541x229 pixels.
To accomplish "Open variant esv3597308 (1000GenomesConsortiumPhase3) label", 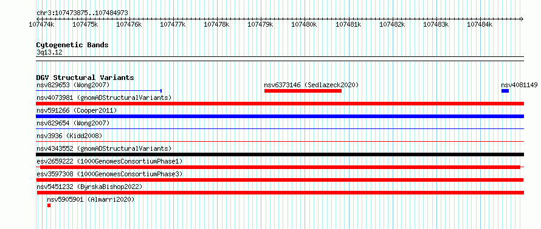I will 109,174.
